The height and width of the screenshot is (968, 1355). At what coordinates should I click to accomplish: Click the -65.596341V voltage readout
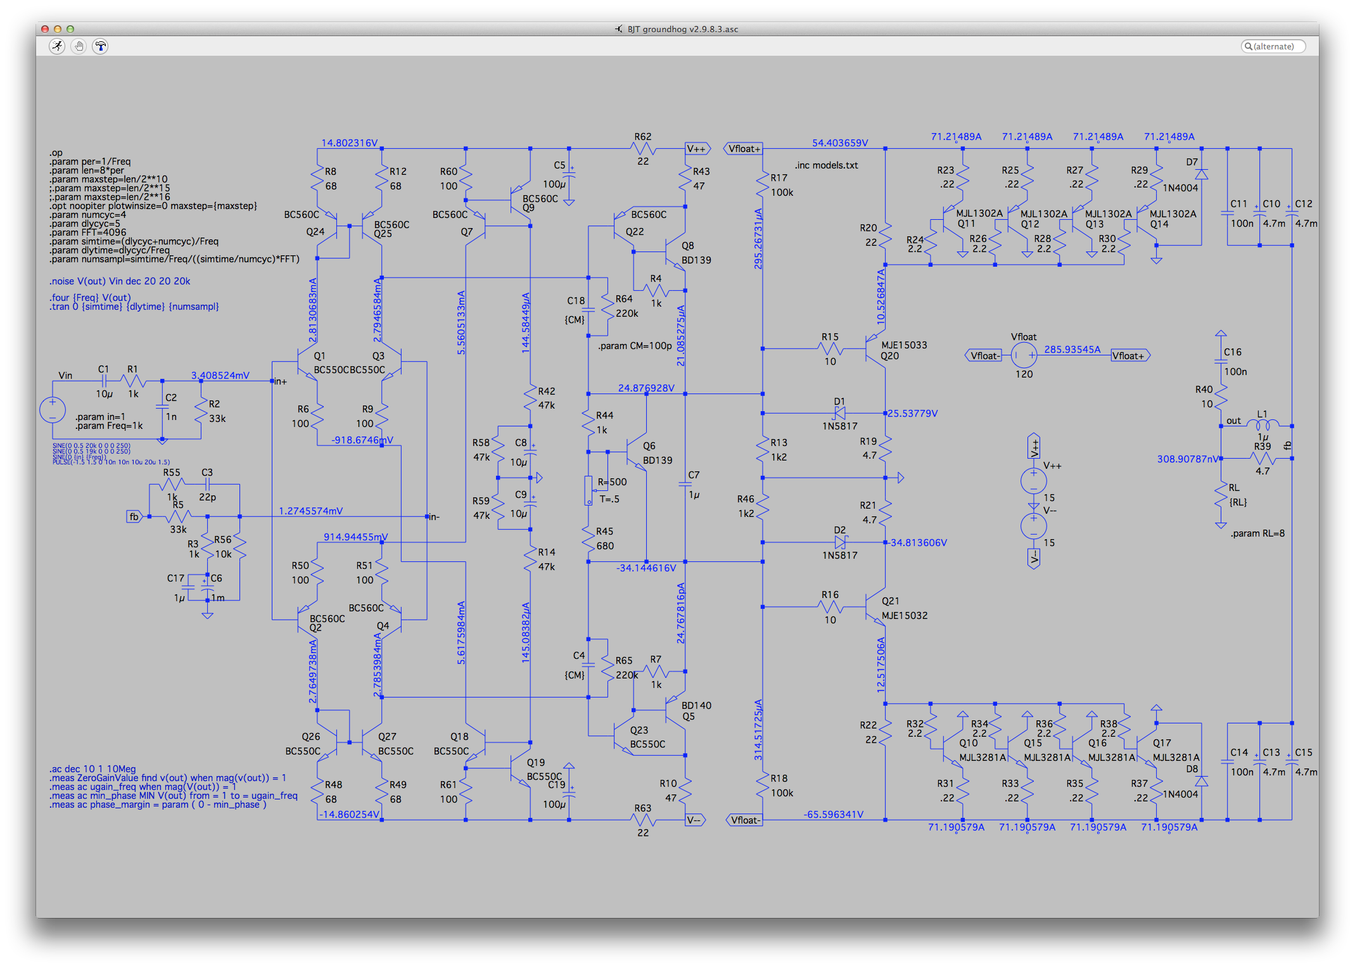834,814
